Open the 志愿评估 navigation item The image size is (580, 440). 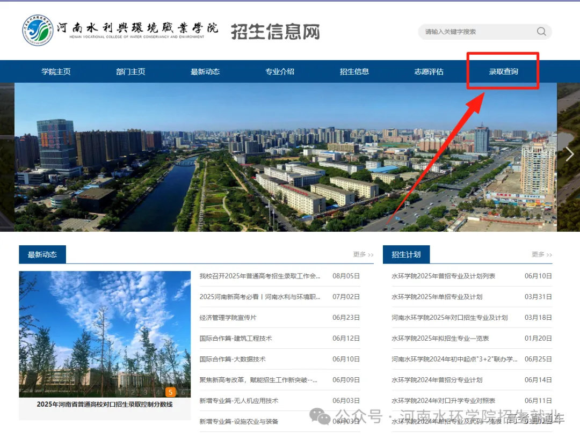click(428, 71)
